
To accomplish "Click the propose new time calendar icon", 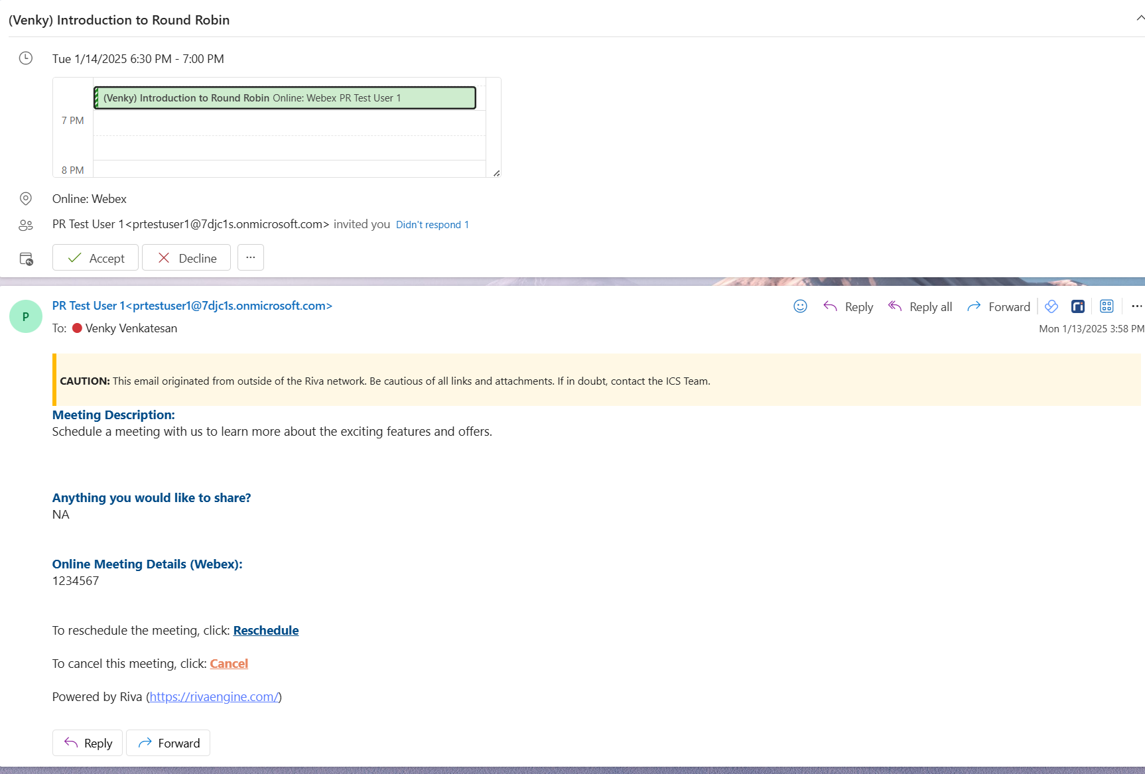I will [x=26, y=259].
